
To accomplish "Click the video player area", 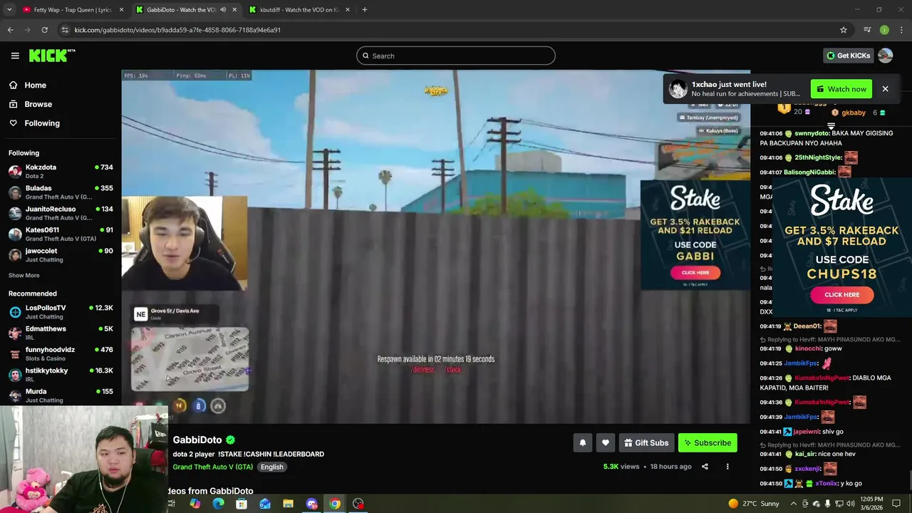I will [435, 247].
